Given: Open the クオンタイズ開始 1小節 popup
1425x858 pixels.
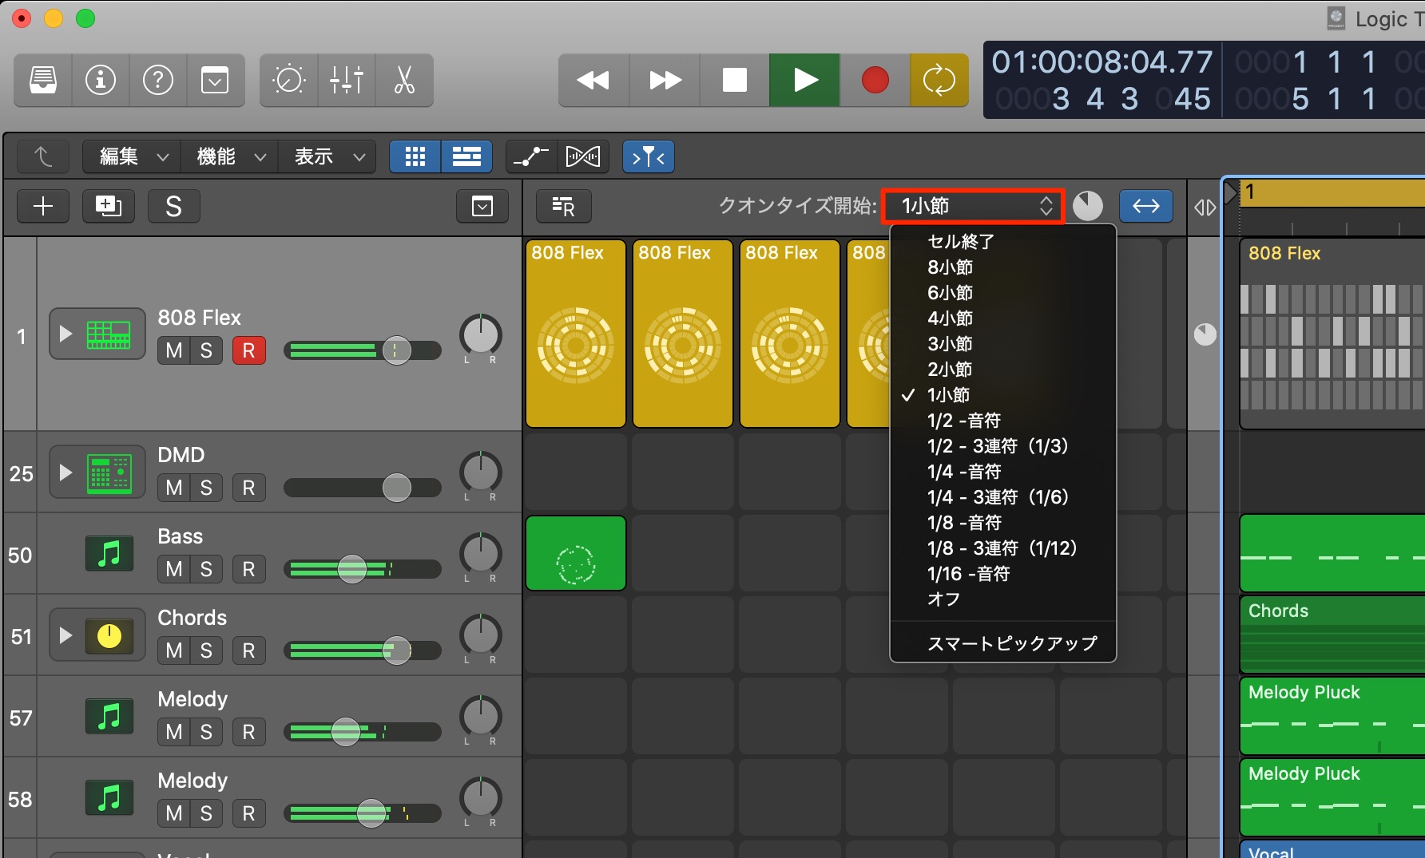Looking at the screenshot, I should [x=973, y=206].
